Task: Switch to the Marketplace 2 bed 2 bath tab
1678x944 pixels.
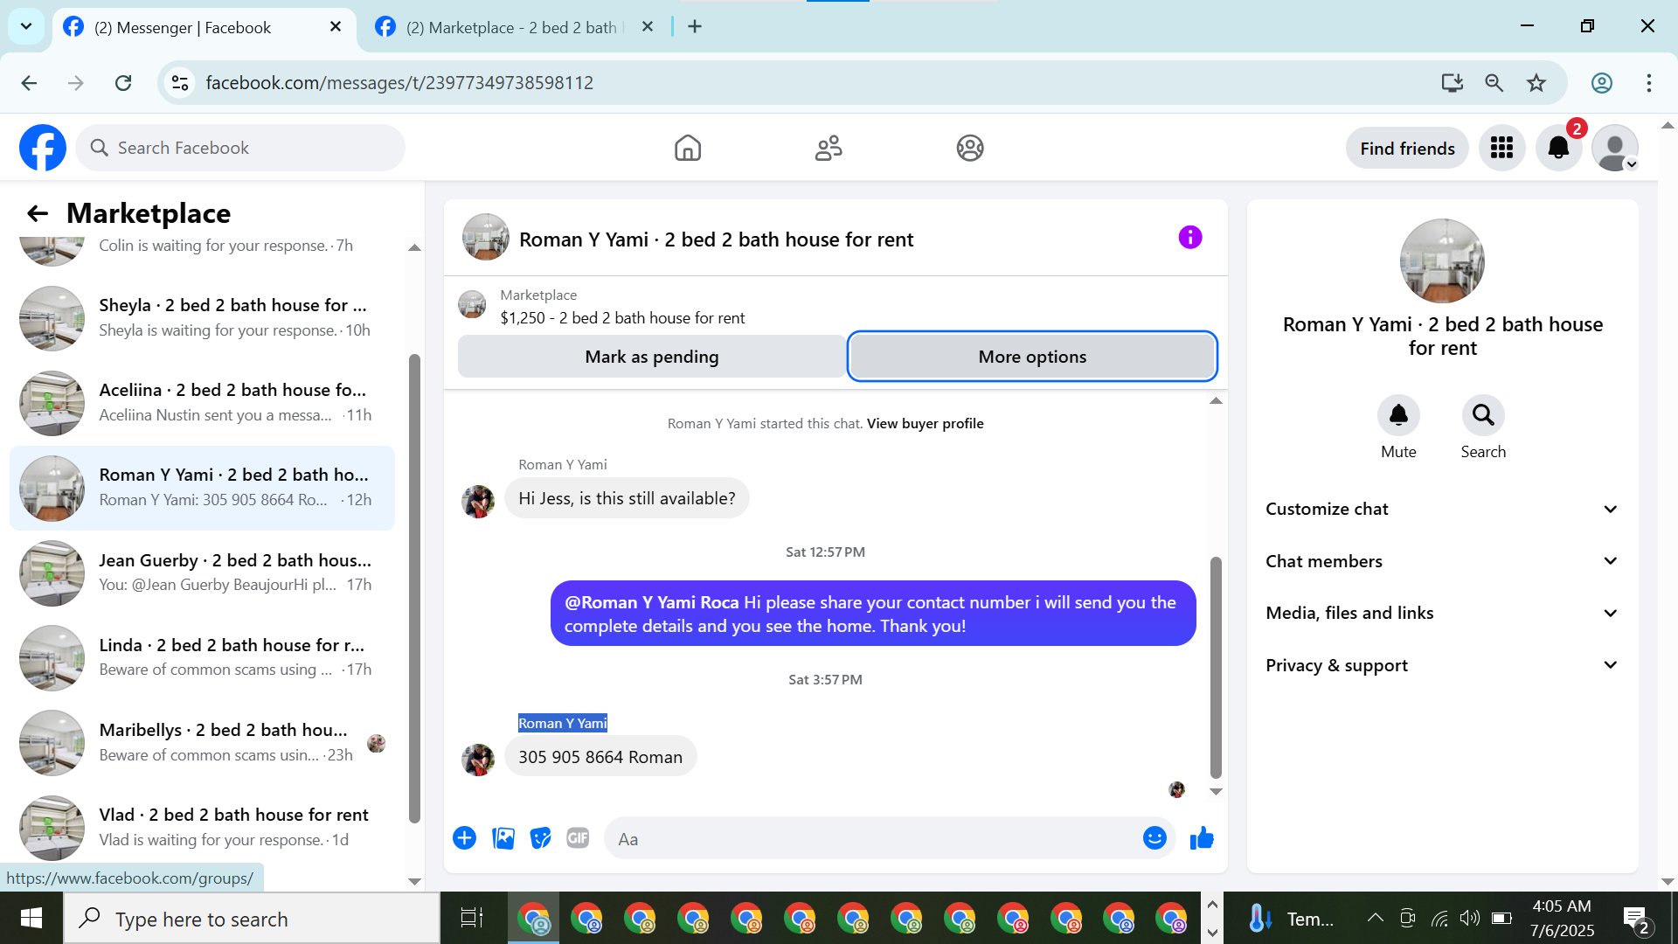Action: [516, 28]
